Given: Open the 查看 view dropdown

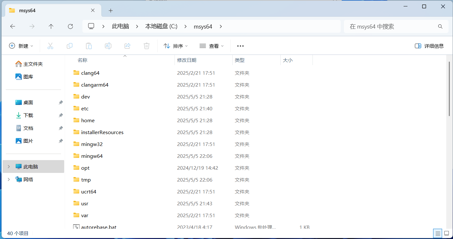Looking at the screenshot, I should (211, 46).
